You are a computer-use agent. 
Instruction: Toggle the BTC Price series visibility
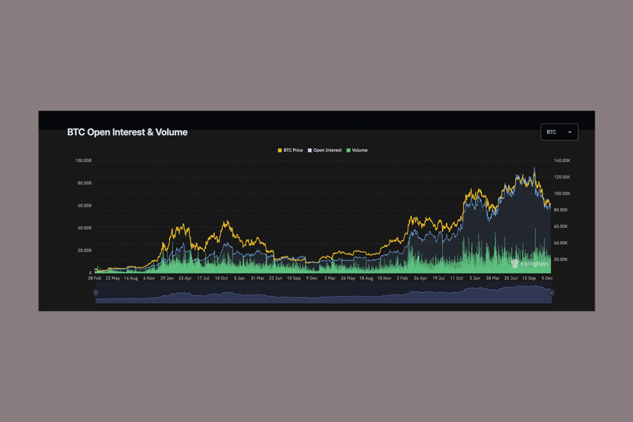pyautogui.click(x=289, y=150)
